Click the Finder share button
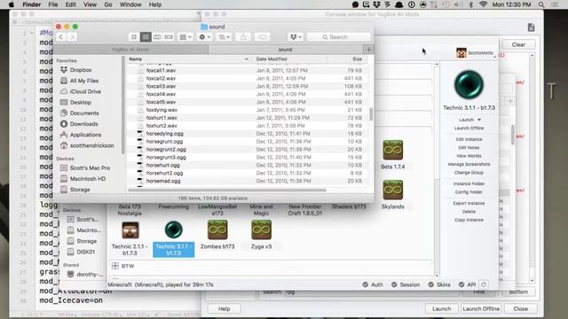 243,37
